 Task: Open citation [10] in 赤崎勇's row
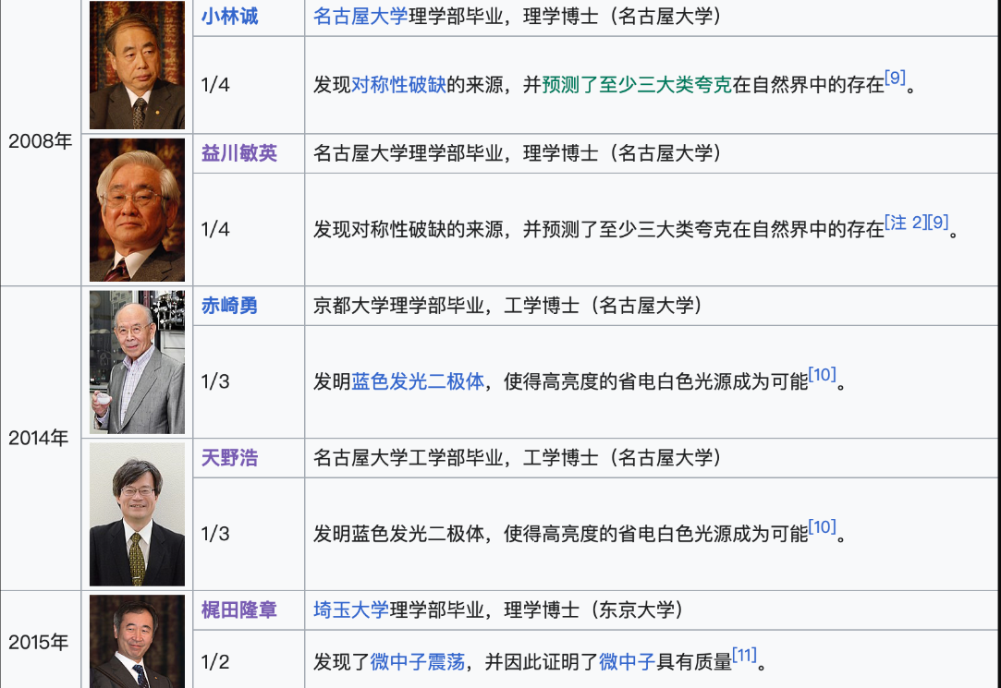click(x=822, y=375)
